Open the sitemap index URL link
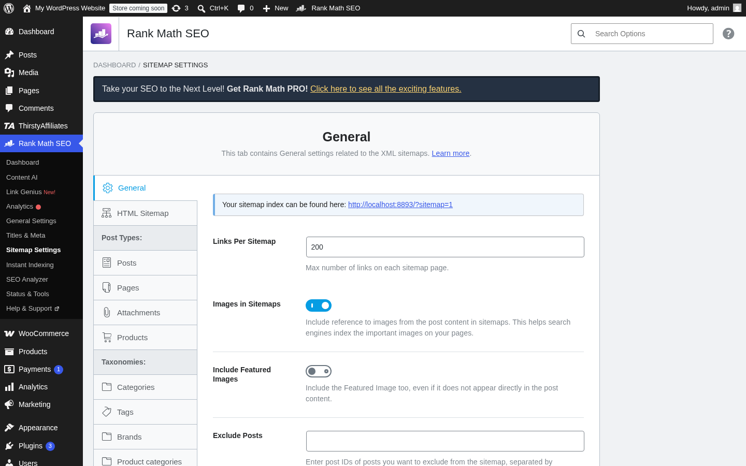Screen dimensions: 746x466 (400, 205)
